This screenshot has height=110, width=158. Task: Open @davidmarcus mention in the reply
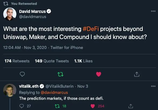[54, 93]
